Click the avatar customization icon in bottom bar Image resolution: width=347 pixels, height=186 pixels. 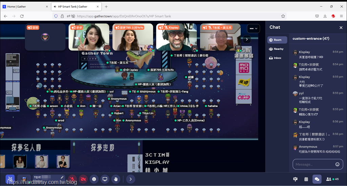pyautogui.click(x=24, y=179)
